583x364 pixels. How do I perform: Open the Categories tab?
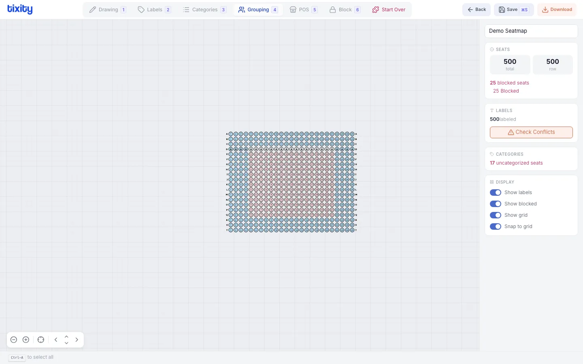coord(204,10)
